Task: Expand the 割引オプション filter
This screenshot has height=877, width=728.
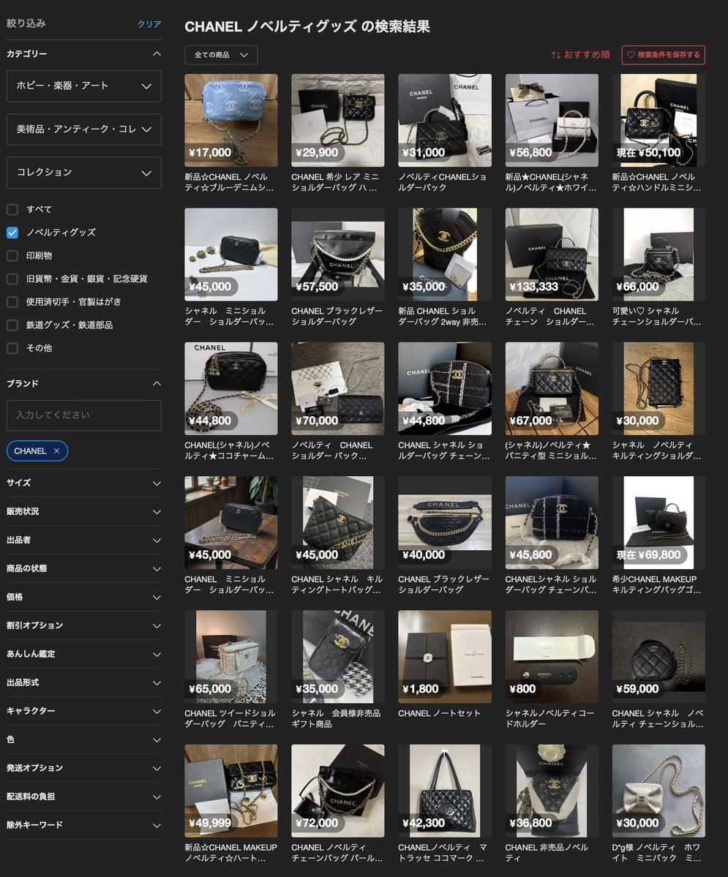Action: pyautogui.click(x=84, y=625)
